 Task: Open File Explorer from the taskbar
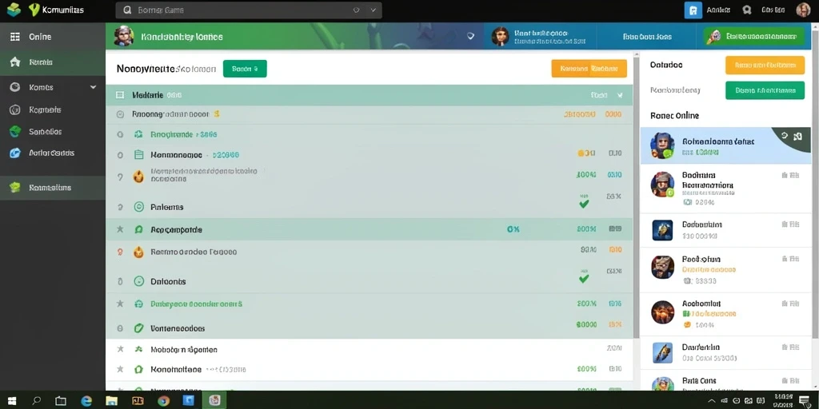[111, 401]
